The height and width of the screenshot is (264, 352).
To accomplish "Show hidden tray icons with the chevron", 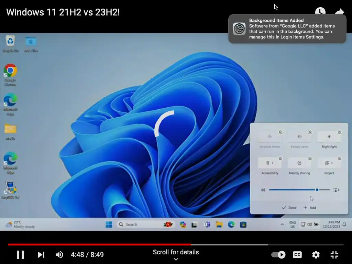I will pos(282,224).
